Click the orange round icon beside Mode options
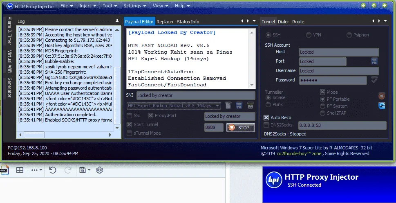Viewport: 396px width, 203px height. [382, 96]
